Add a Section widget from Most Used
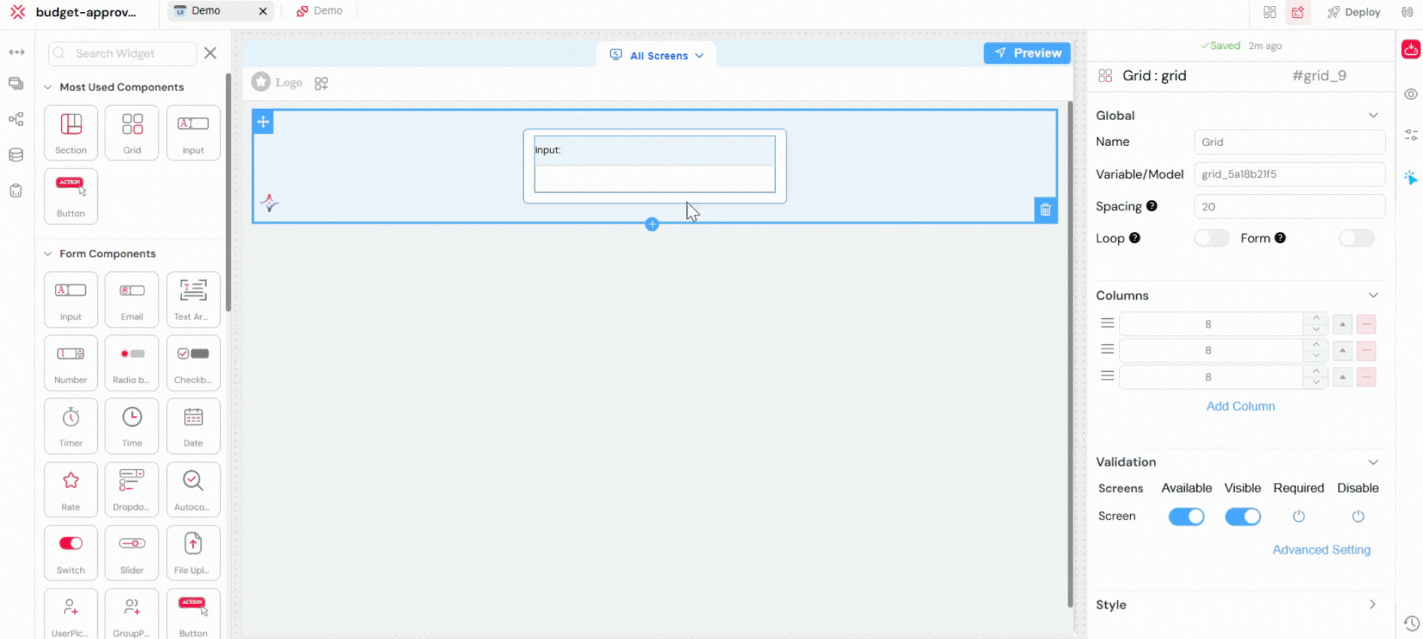Screen dimensions: 1423x639 point(70,132)
